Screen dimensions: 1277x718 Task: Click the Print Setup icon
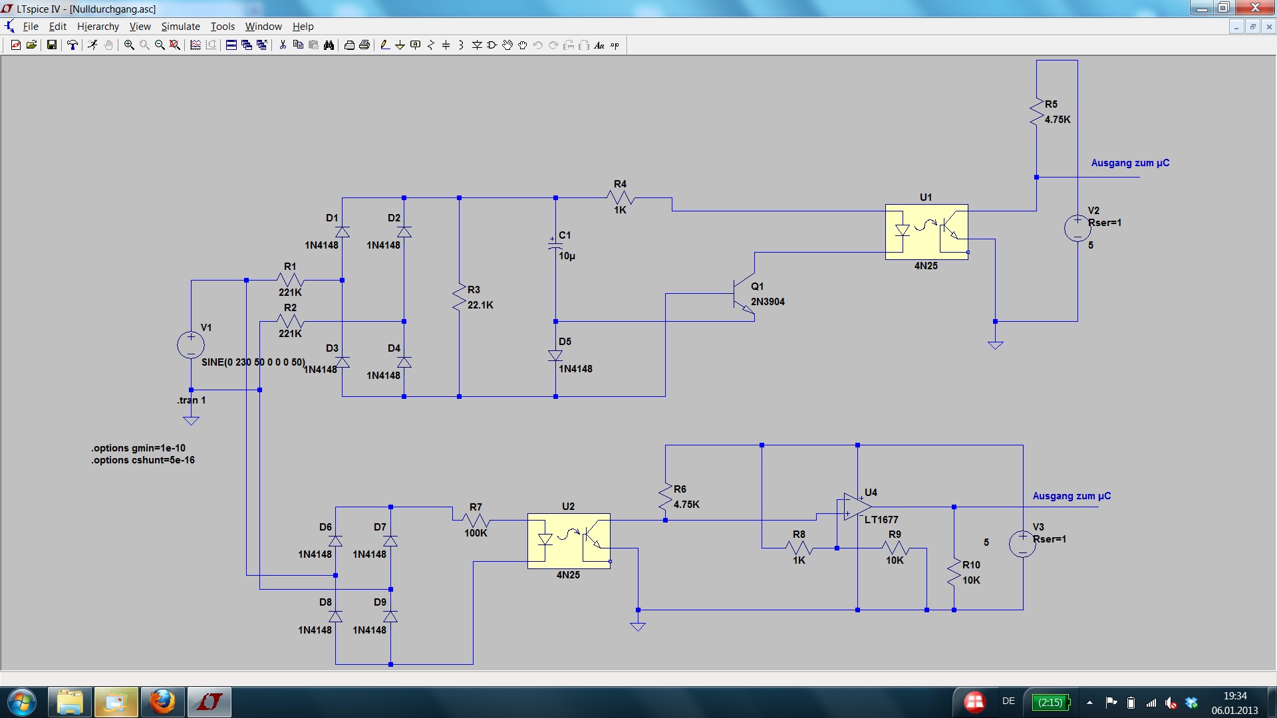point(349,45)
